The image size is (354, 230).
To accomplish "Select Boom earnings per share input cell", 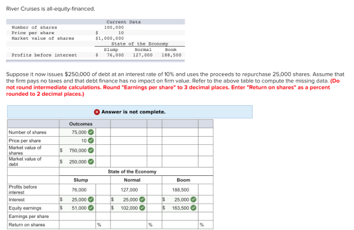I will [x=180, y=216].
